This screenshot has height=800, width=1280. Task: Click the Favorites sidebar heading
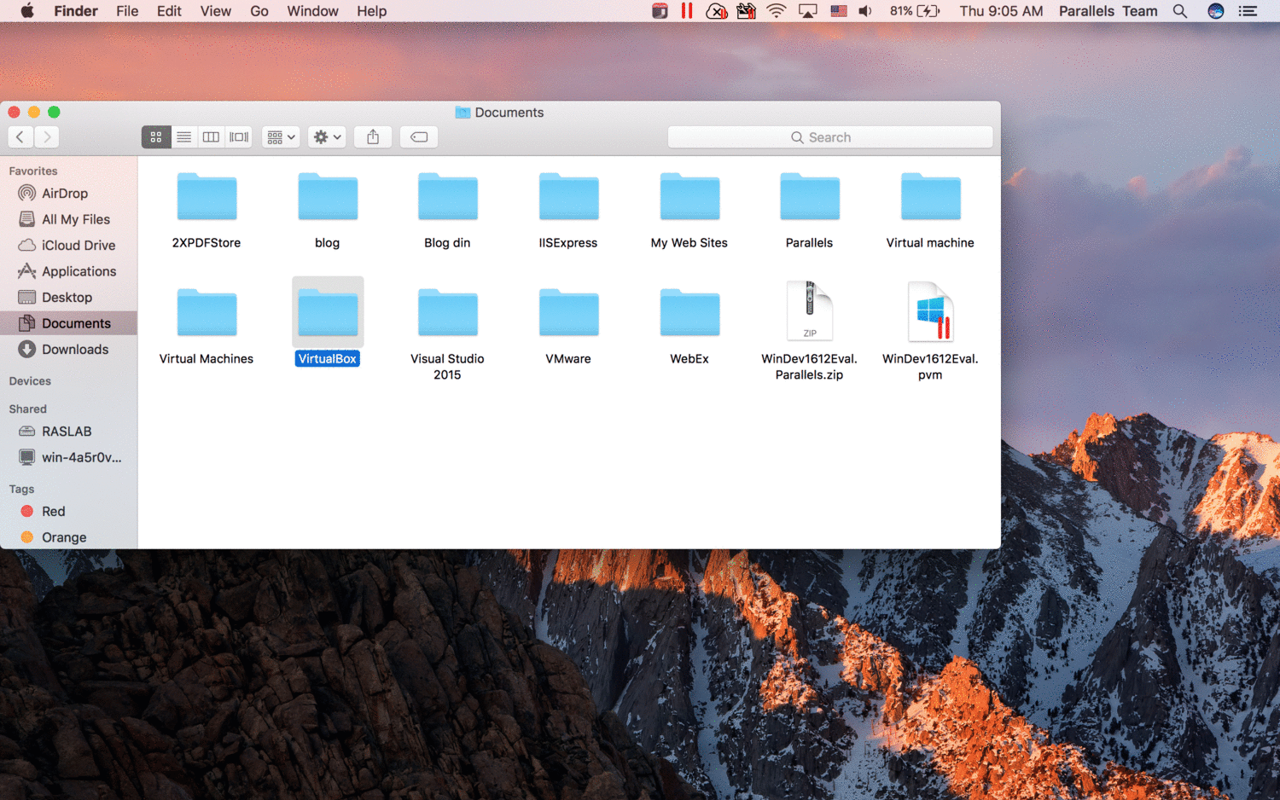[33, 171]
